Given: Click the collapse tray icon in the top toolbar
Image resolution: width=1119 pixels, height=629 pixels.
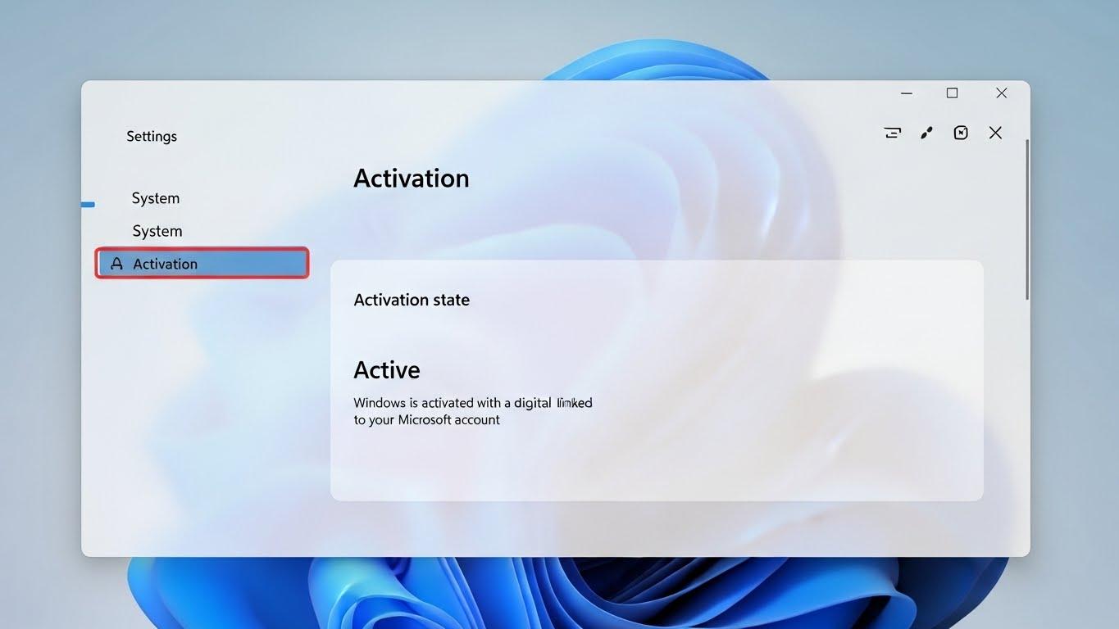Looking at the screenshot, I should pos(892,132).
